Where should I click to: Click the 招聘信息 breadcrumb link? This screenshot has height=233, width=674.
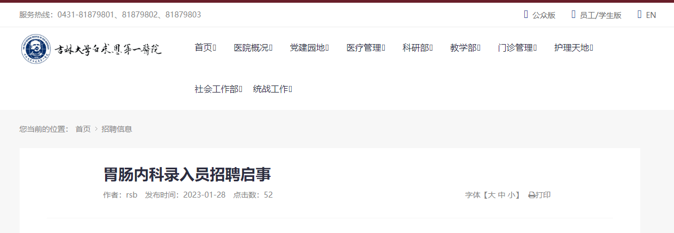tap(117, 129)
